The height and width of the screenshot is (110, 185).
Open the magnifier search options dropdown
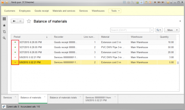[159, 30]
